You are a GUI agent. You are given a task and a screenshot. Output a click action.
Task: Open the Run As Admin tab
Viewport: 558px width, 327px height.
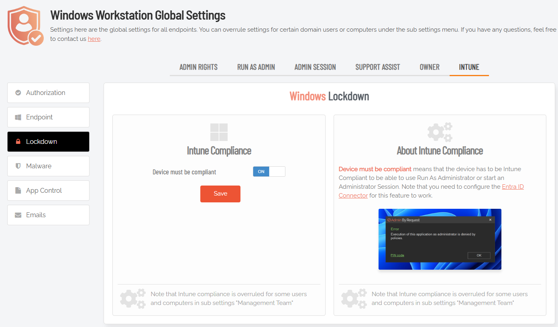(256, 67)
